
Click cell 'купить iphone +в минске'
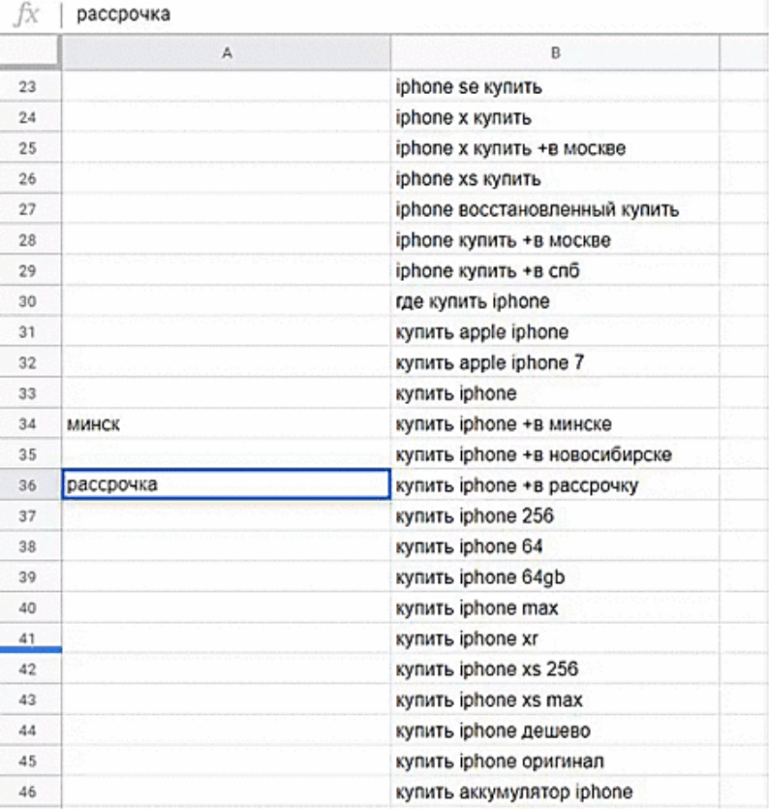click(555, 423)
